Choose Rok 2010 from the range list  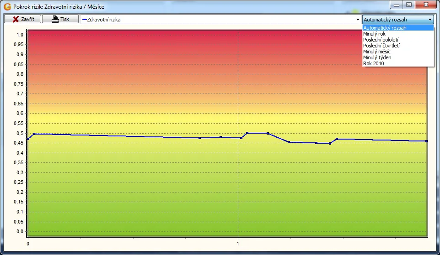coord(374,63)
